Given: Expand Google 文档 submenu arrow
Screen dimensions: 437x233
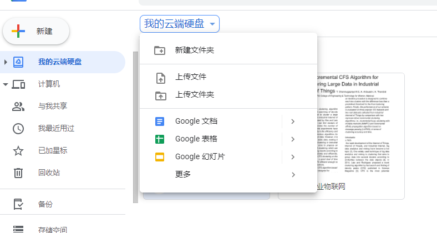Looking at the screenshot, I should pos(293,121).
